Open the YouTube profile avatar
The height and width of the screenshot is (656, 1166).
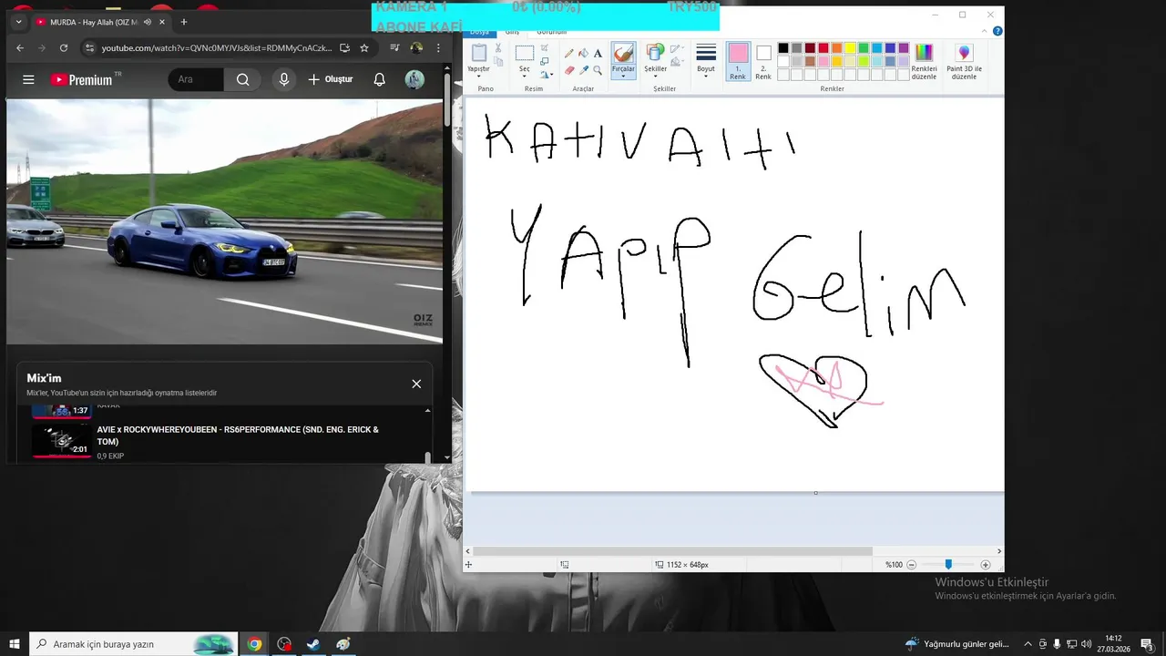click(414, 80)
